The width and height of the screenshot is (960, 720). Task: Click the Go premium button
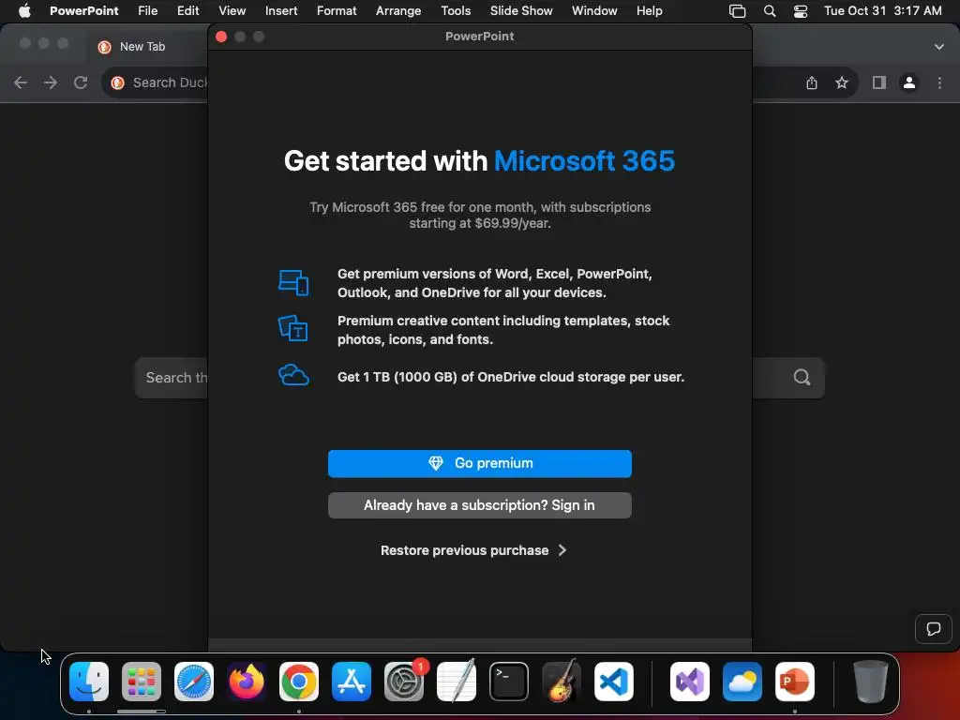click(x=479, y=463)
